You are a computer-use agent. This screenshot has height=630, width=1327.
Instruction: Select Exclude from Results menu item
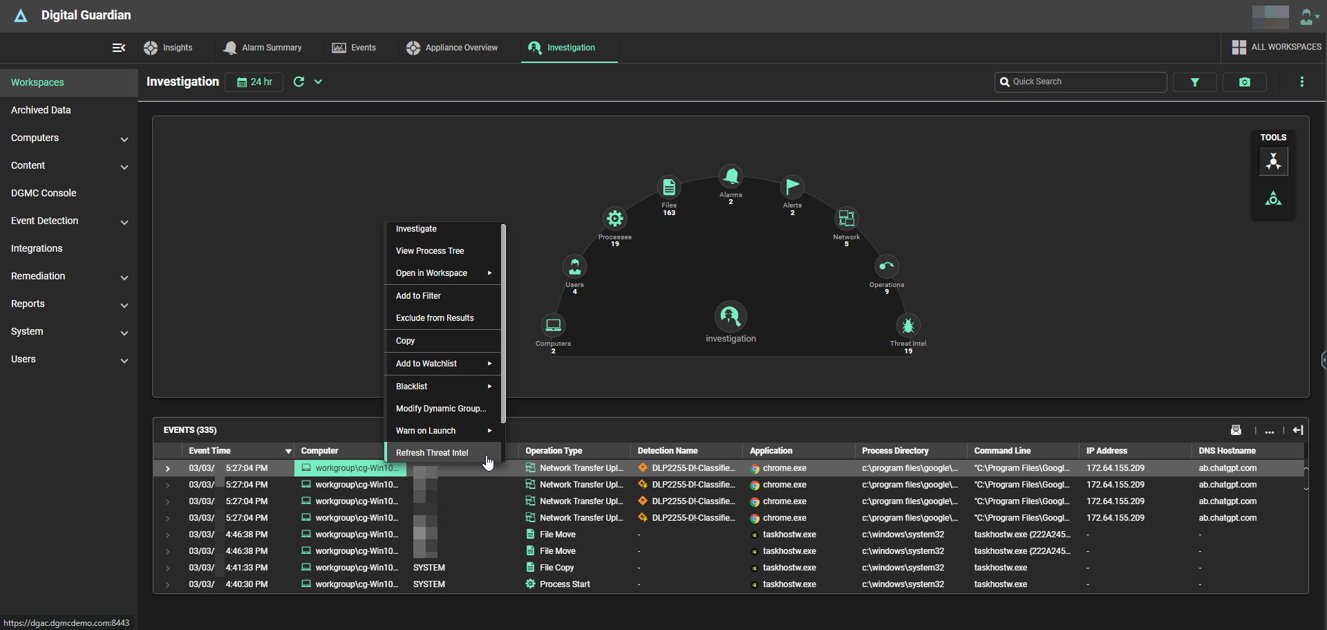tap(442, 318)
